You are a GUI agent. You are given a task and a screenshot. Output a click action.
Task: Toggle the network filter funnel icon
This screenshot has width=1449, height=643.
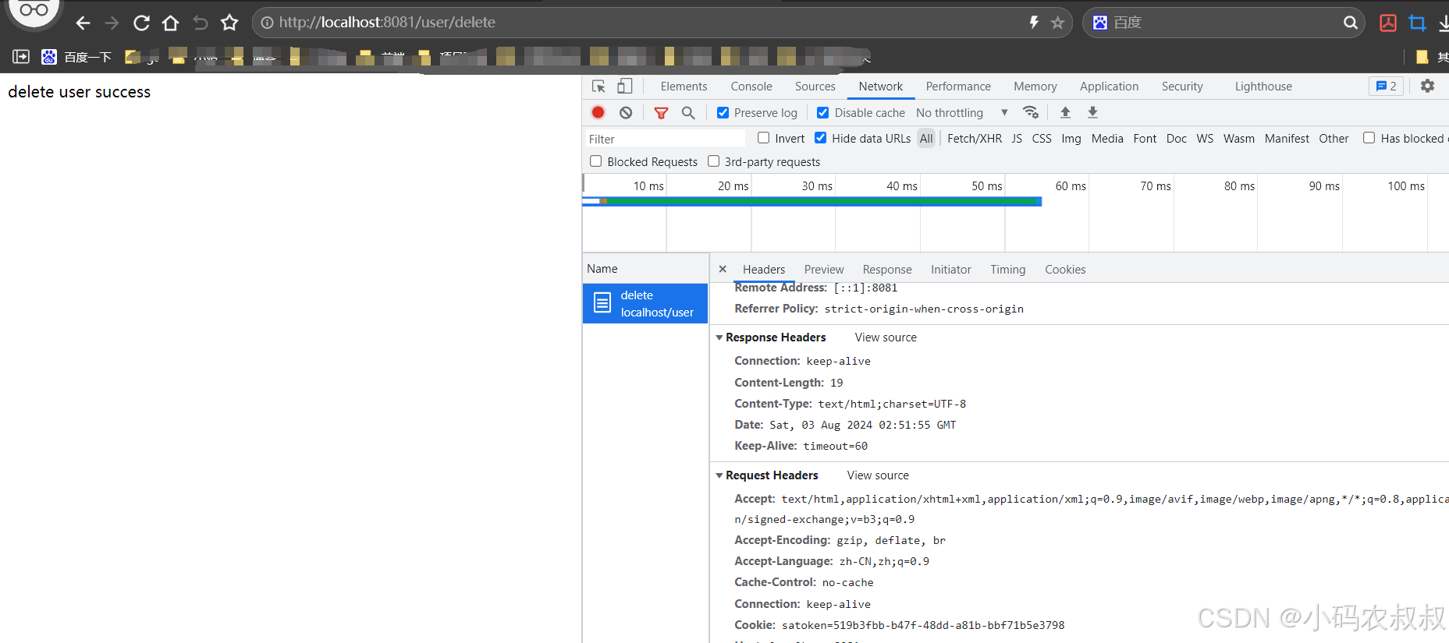pos(661,113)
